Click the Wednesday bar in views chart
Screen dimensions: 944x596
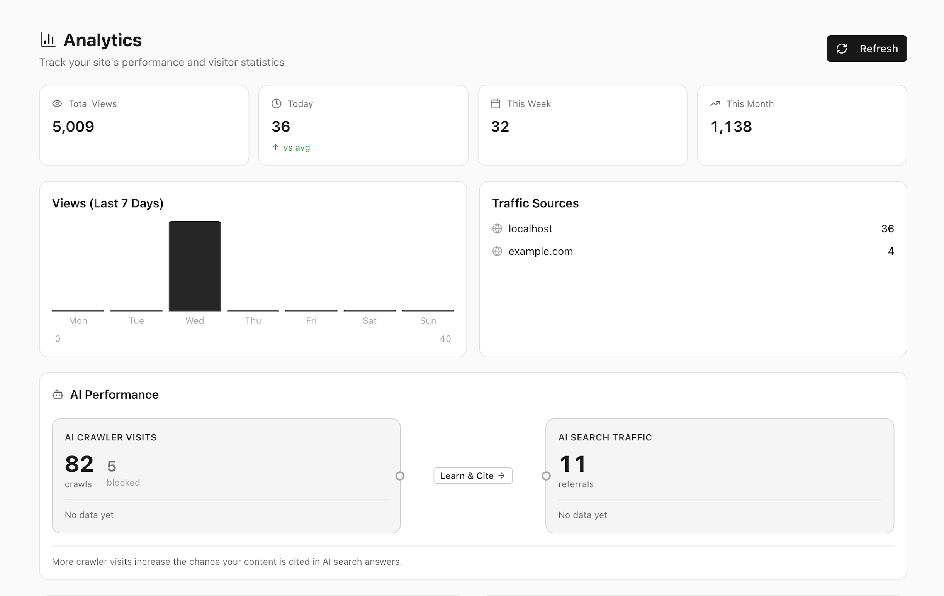[195, 266]
